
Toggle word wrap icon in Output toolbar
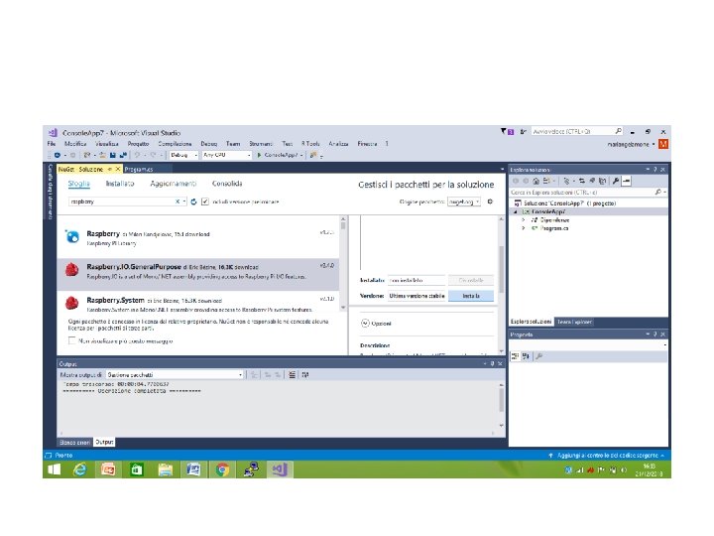pos(305,374)
